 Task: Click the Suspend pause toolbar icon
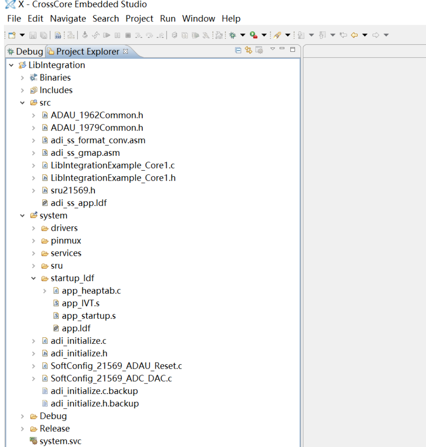point(117,35)
